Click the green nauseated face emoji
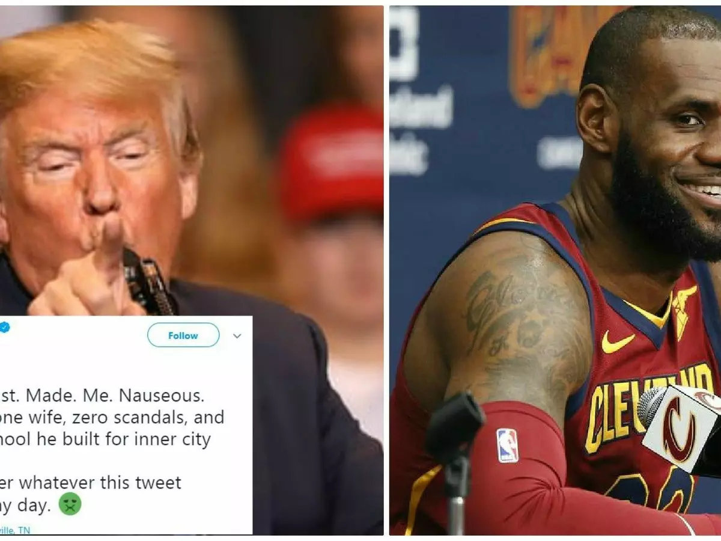Screen dimensions: 721x541 pyautogui.click(x=70, y=506)
